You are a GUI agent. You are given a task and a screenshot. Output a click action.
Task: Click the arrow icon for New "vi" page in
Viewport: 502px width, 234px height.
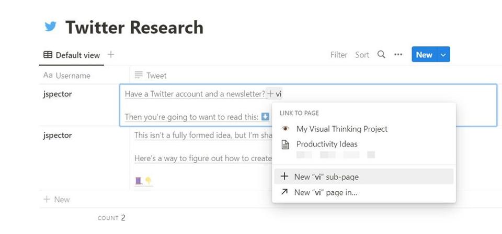(x=284, y=192)
